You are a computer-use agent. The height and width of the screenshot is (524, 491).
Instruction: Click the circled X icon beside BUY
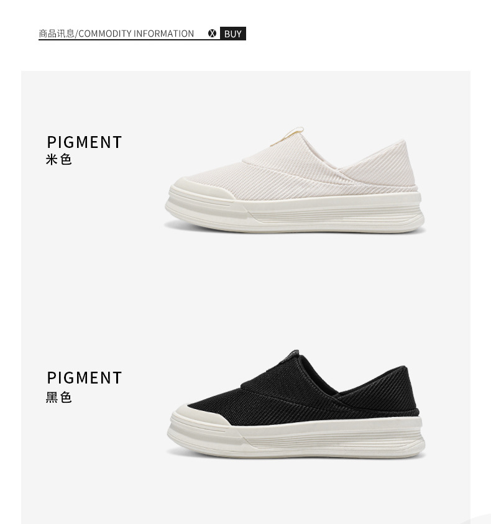[212, 34]
